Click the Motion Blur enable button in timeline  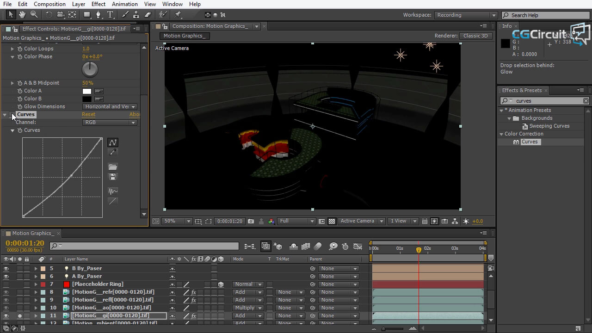[x=318, y=247]
